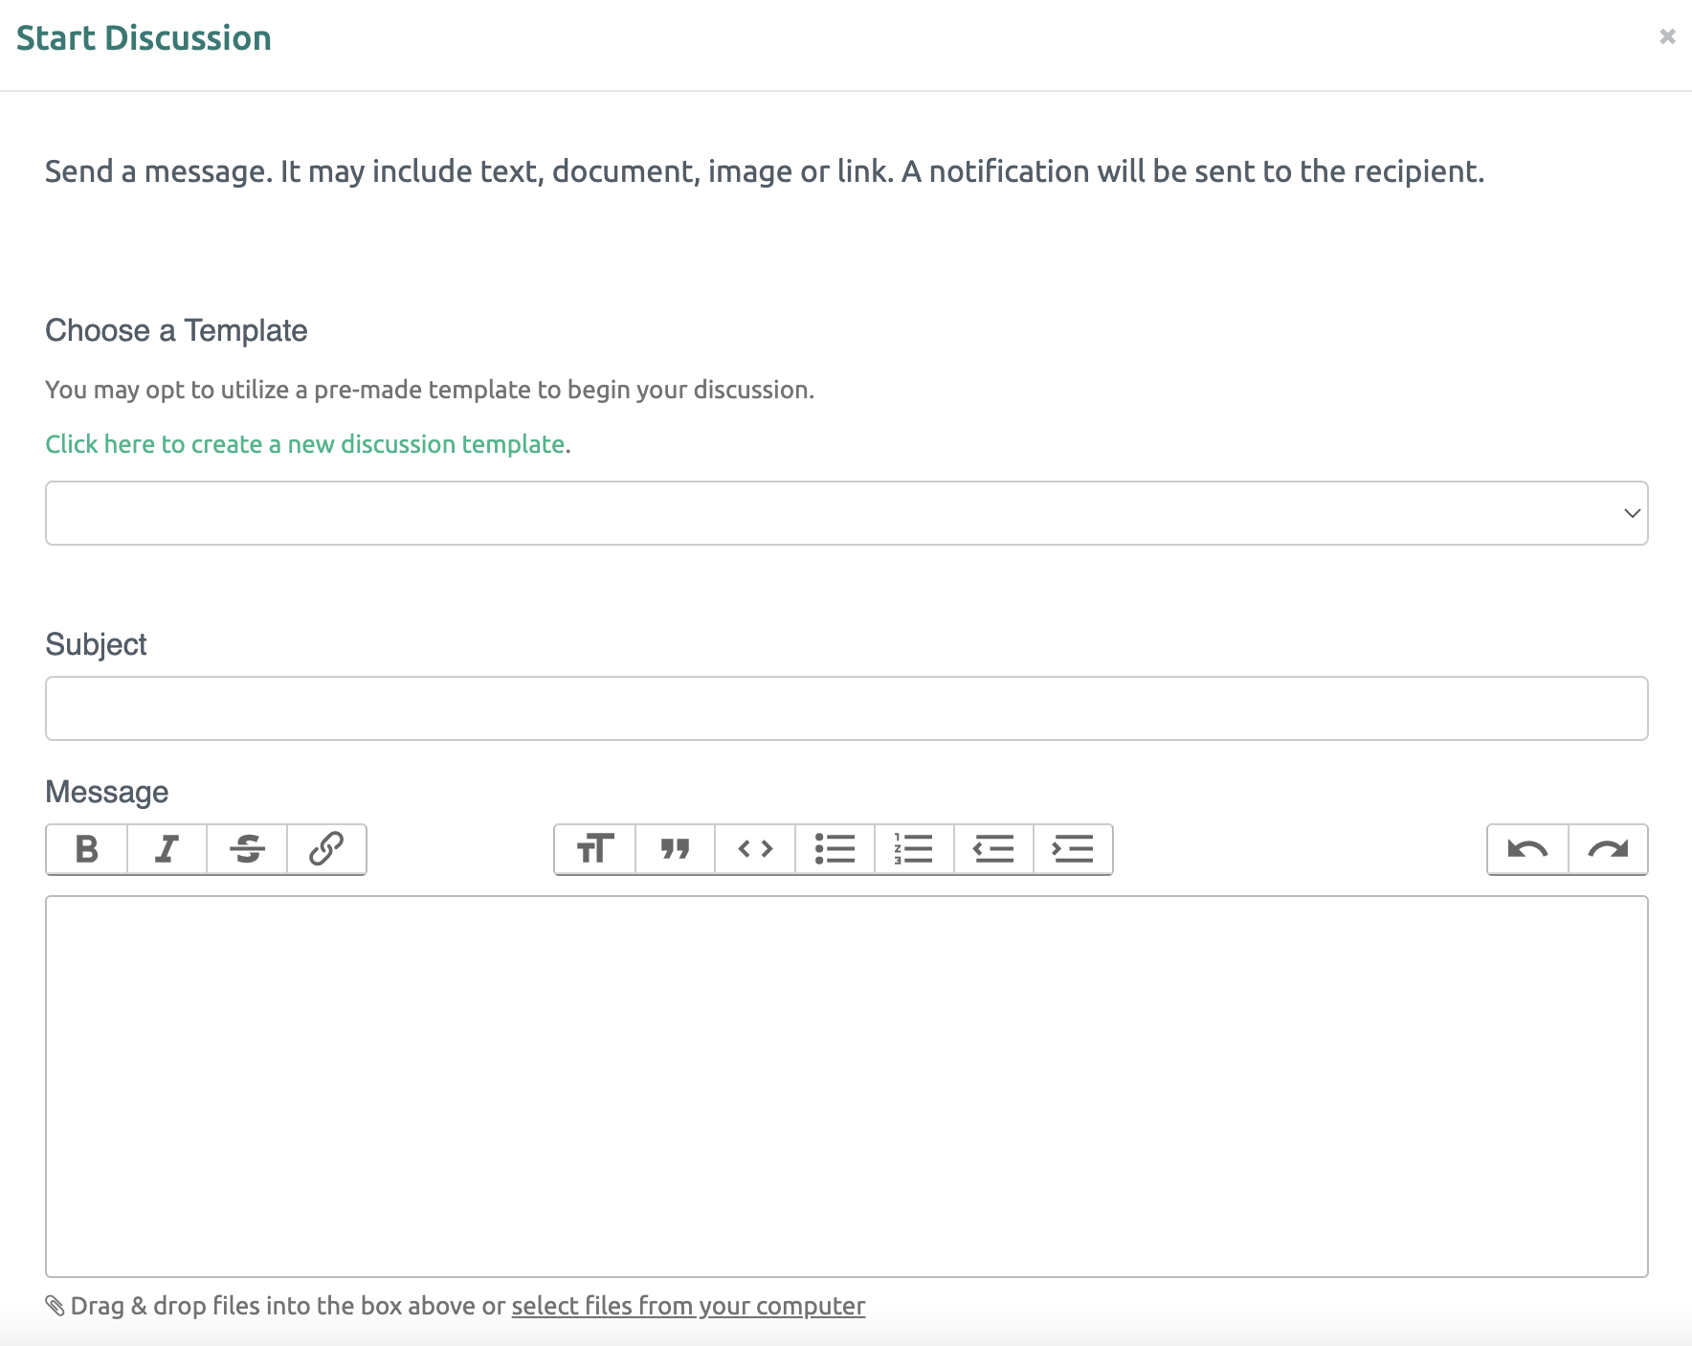Insert a hyperlink using the link icon
1692x1346 pixels.
pos(326,848)
